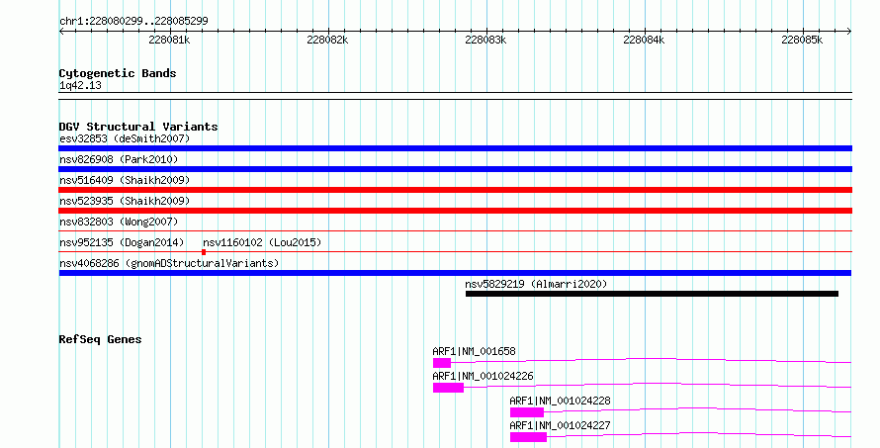Click the magenta exon box of NM_001658
The width and height of the screenshot is (880, 448).
tap(442, 363)
